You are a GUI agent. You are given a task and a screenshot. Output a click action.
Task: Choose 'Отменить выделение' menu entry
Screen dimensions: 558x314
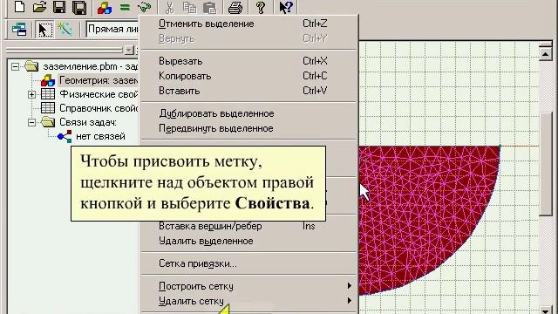tap(248, 24)
